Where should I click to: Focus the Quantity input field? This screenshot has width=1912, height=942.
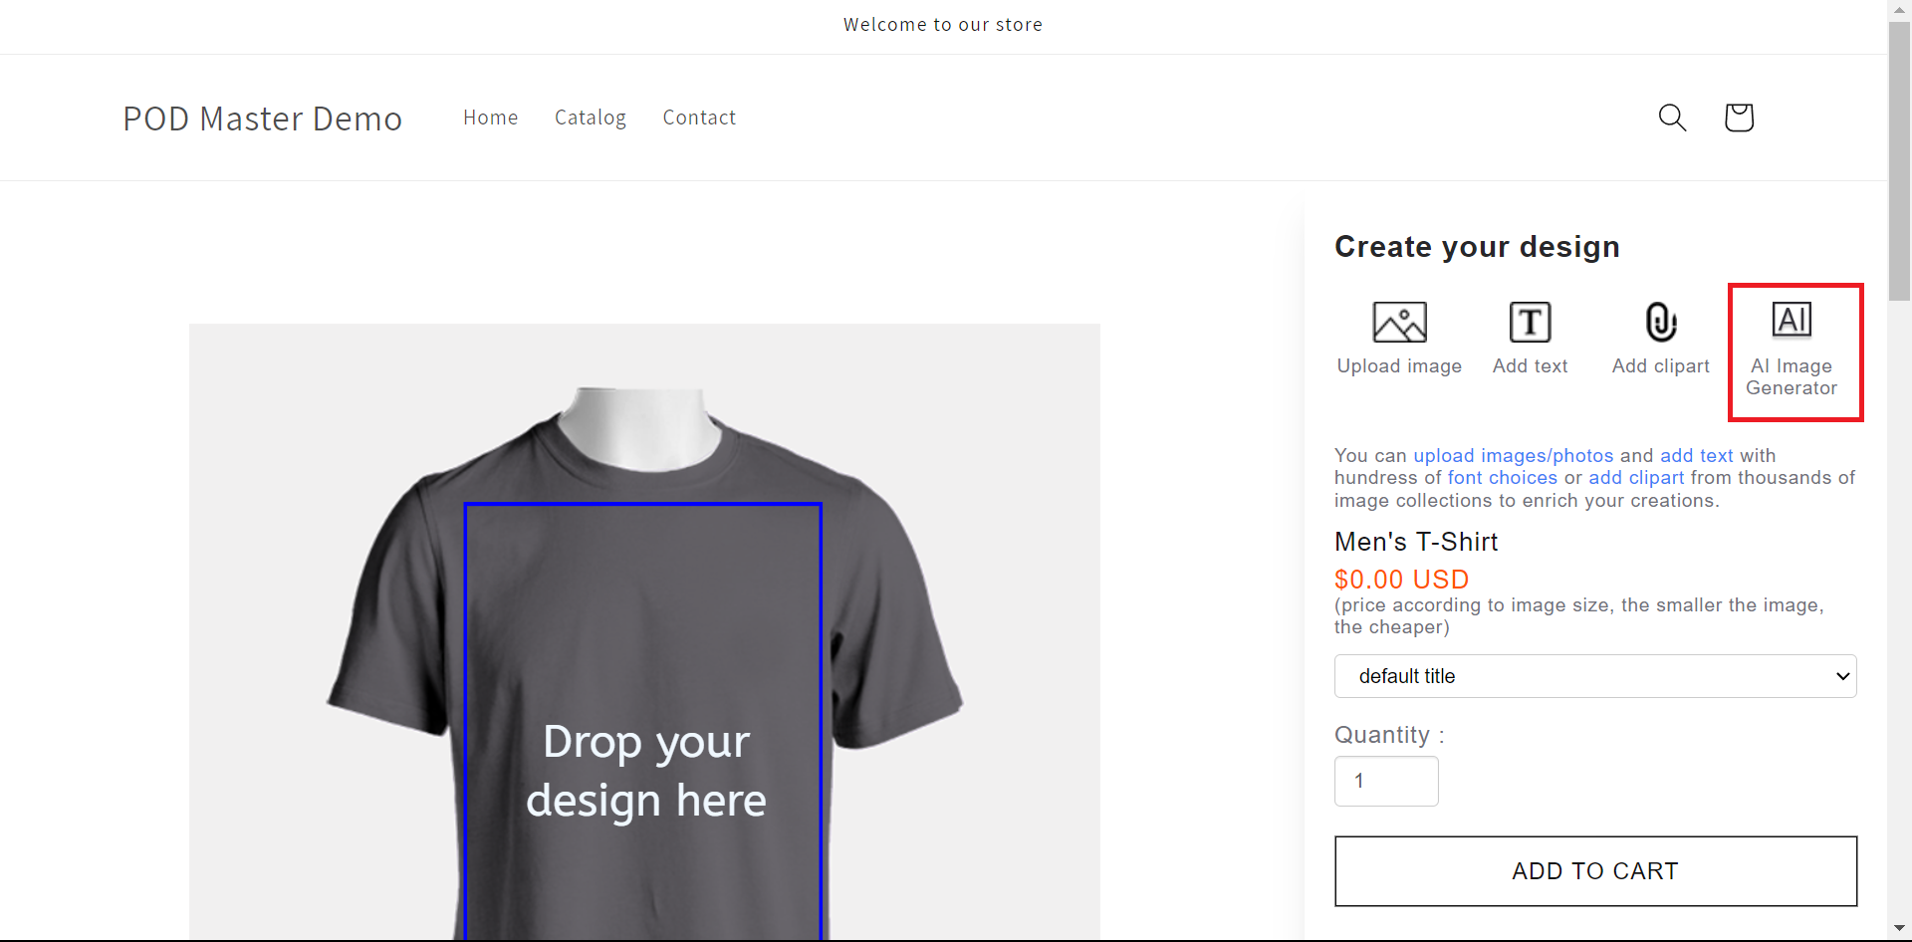1386,781
